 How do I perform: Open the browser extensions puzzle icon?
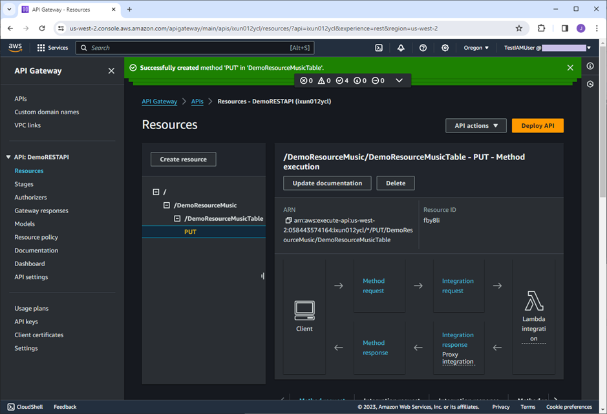541,28
